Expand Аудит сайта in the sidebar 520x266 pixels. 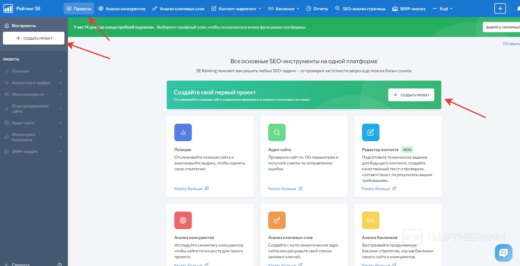click(34, 123)
